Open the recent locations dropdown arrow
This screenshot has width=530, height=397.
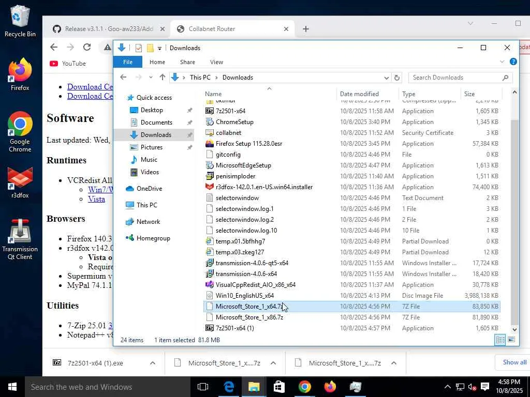point(151,78)
